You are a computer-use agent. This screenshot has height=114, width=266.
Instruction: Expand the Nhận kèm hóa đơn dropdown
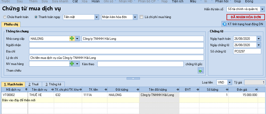[135, 17]
